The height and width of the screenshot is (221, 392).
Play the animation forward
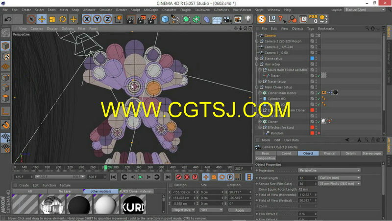tap(141, 177)
